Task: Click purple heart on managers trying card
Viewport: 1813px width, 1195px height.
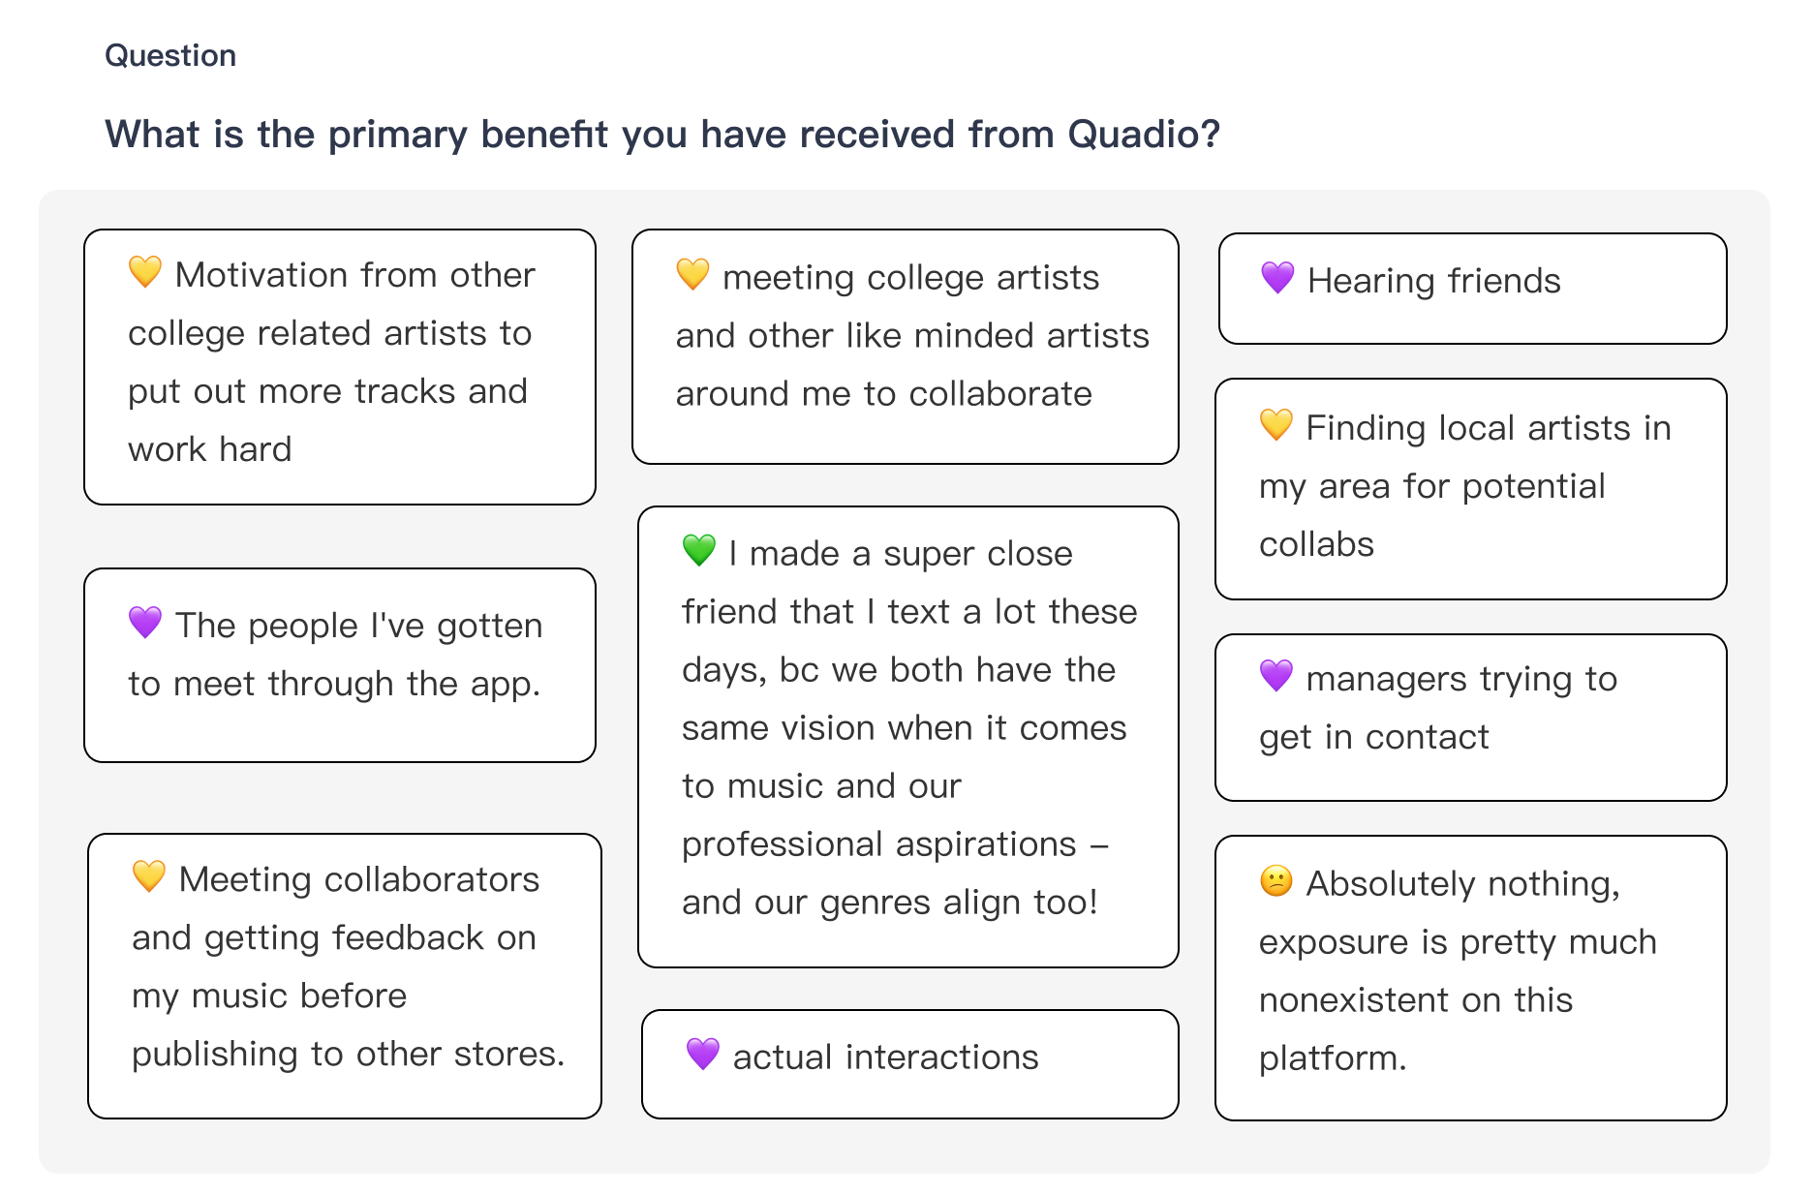Action: click(x=1275, y=675)
